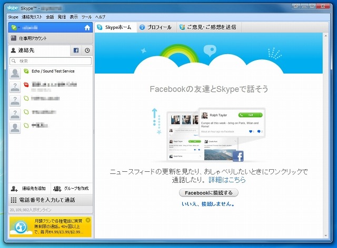Click the online users count text
This screenshot has width=337, height=248.
click(31, 210)
